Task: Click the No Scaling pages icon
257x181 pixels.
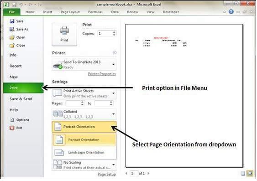Action: coord(58,165)
